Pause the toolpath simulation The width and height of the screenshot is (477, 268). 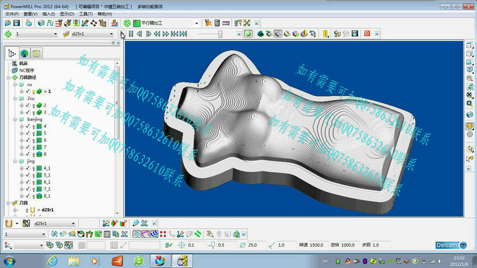[x=131, y=34]
